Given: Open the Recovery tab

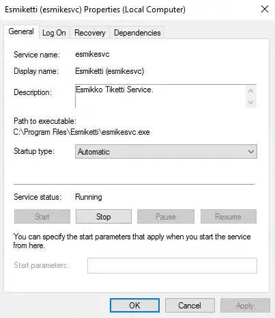Looking at the screenshot, I should (90, 33).
